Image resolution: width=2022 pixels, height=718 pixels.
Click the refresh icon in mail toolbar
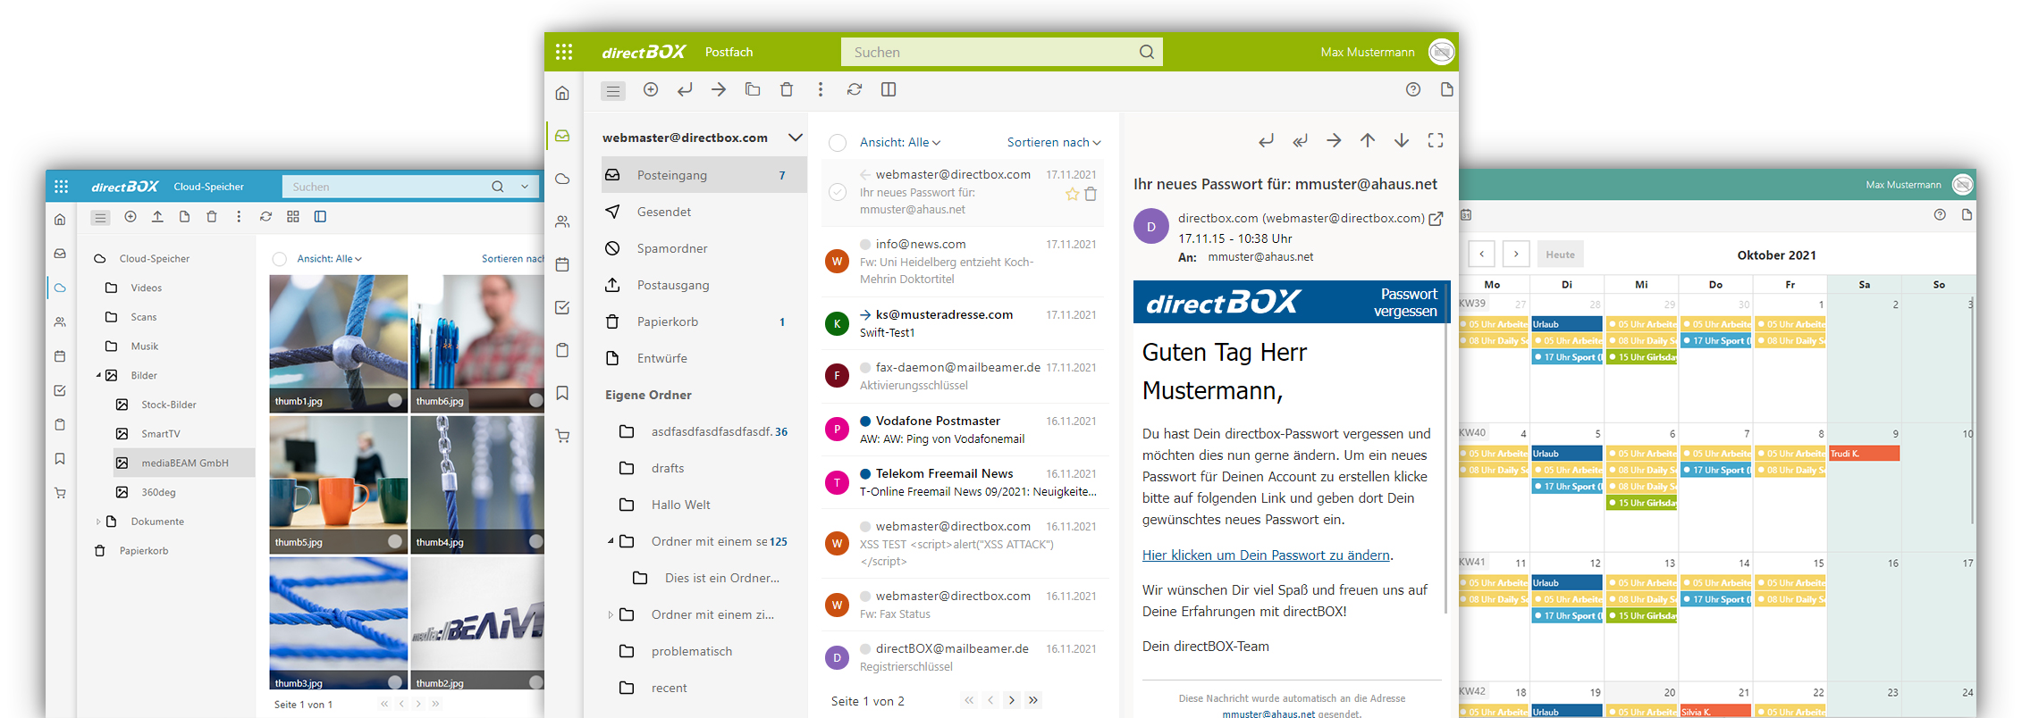point(855,89)
